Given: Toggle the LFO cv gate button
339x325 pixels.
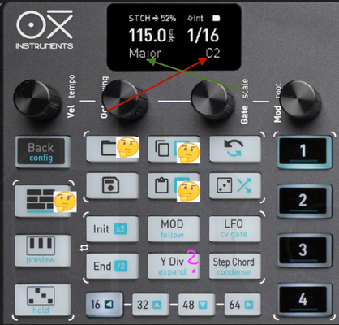Looking at the screenshot, I should pyautogui.click(x=235, y=229).
